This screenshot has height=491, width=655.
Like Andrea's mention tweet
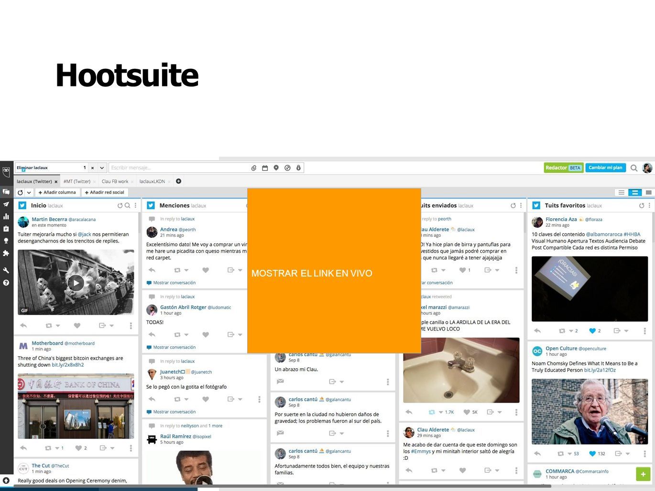click(206, 270)
